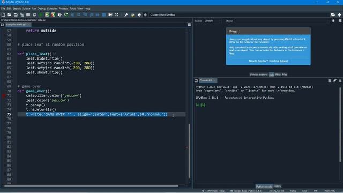Screen dimensions: 343x193
Task: Open the PYTHONPATH manager icon
Action: 132,14
